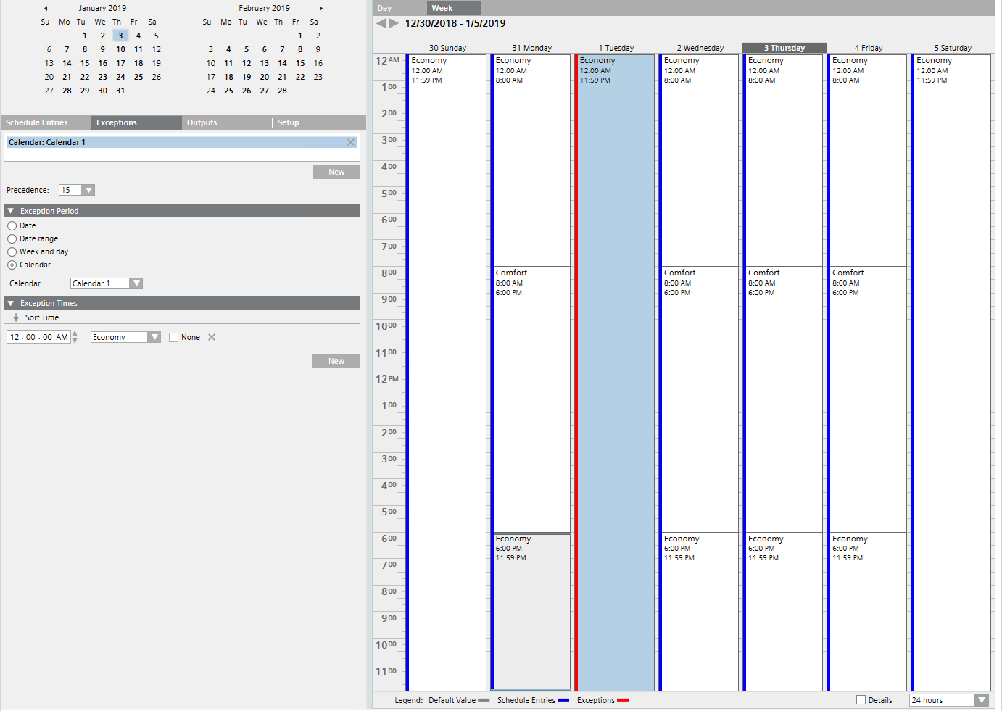
Task: Click New to add an exception time
Action: (x=336, y=360)
